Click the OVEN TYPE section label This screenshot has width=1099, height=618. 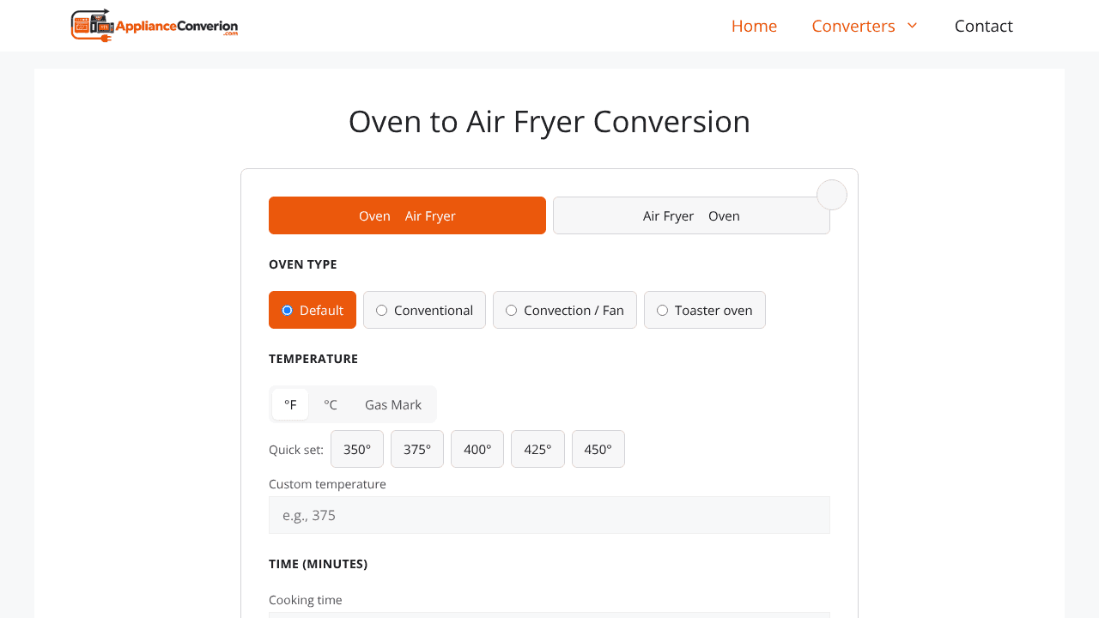coord(303,264)
